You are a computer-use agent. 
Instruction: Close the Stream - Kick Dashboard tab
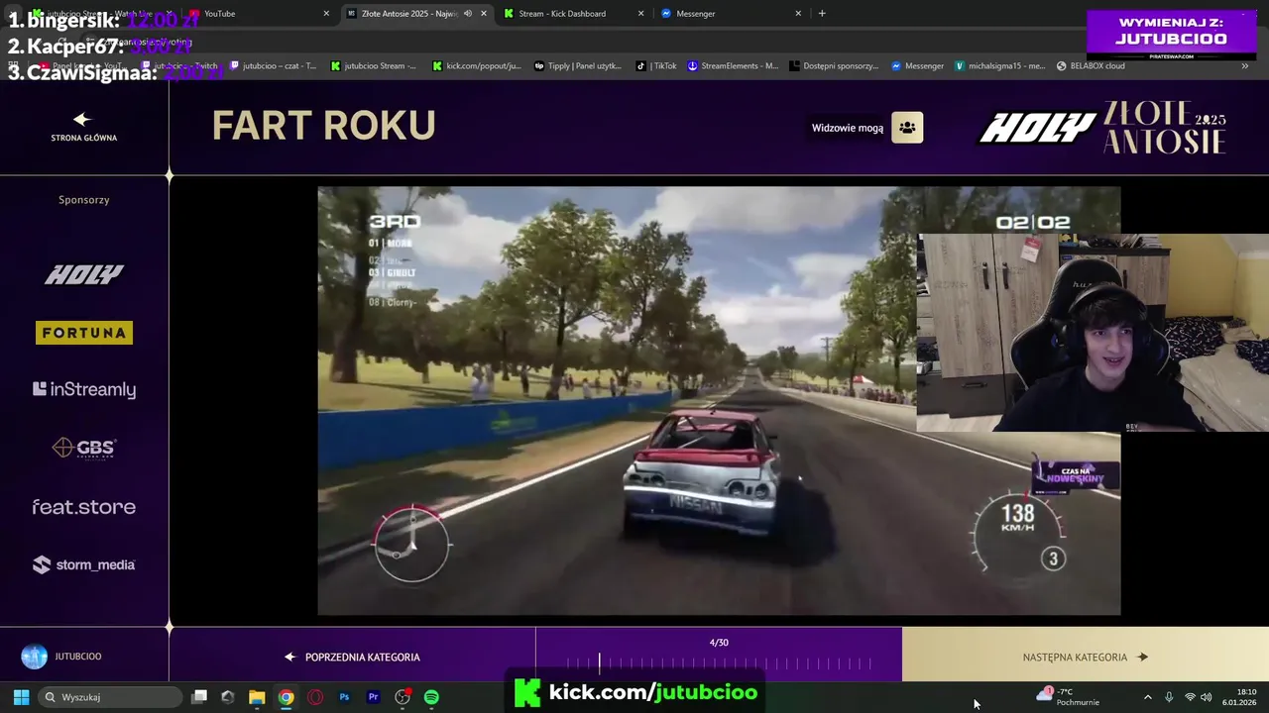[x=640, y=14]
